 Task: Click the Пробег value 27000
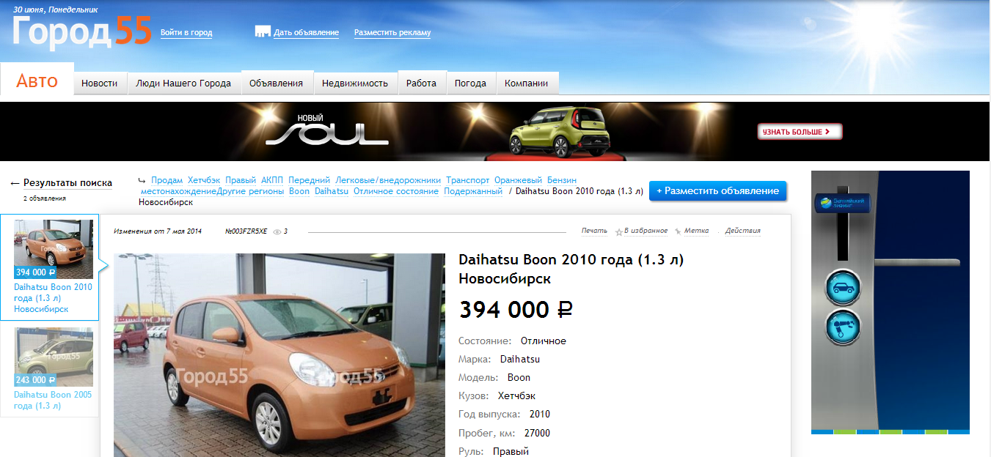[x=537, y=433]
